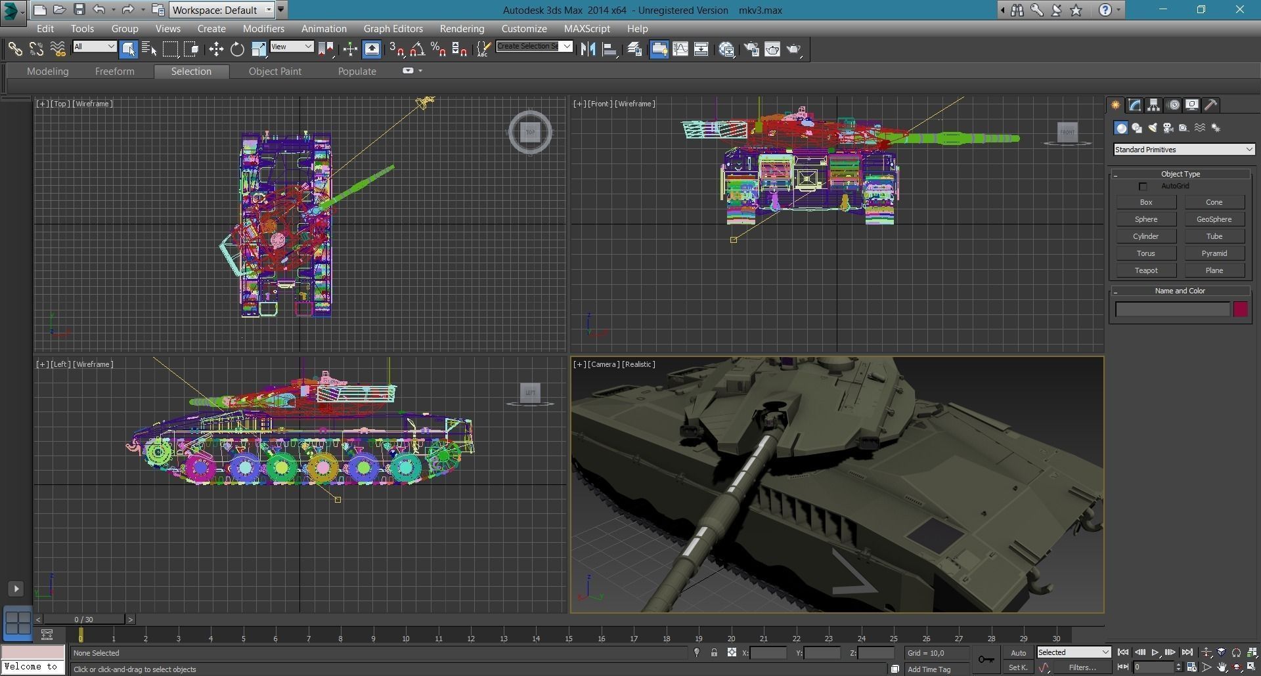Open the Material Editor

(726, 49)
